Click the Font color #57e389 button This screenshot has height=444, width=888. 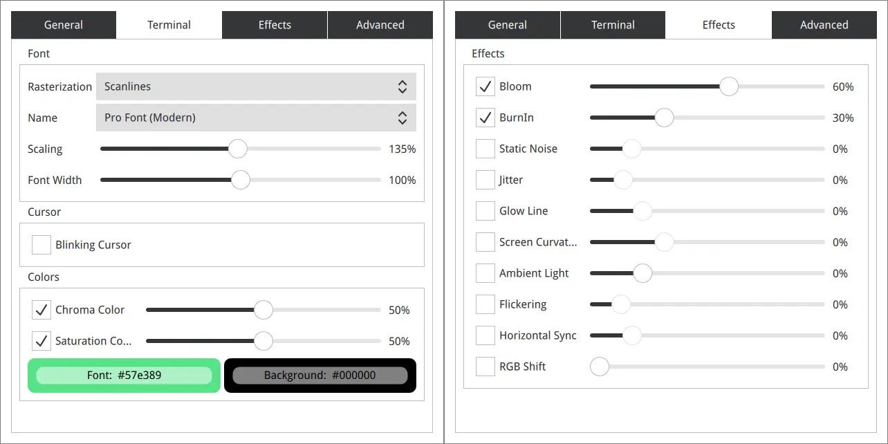pos(124,376)
